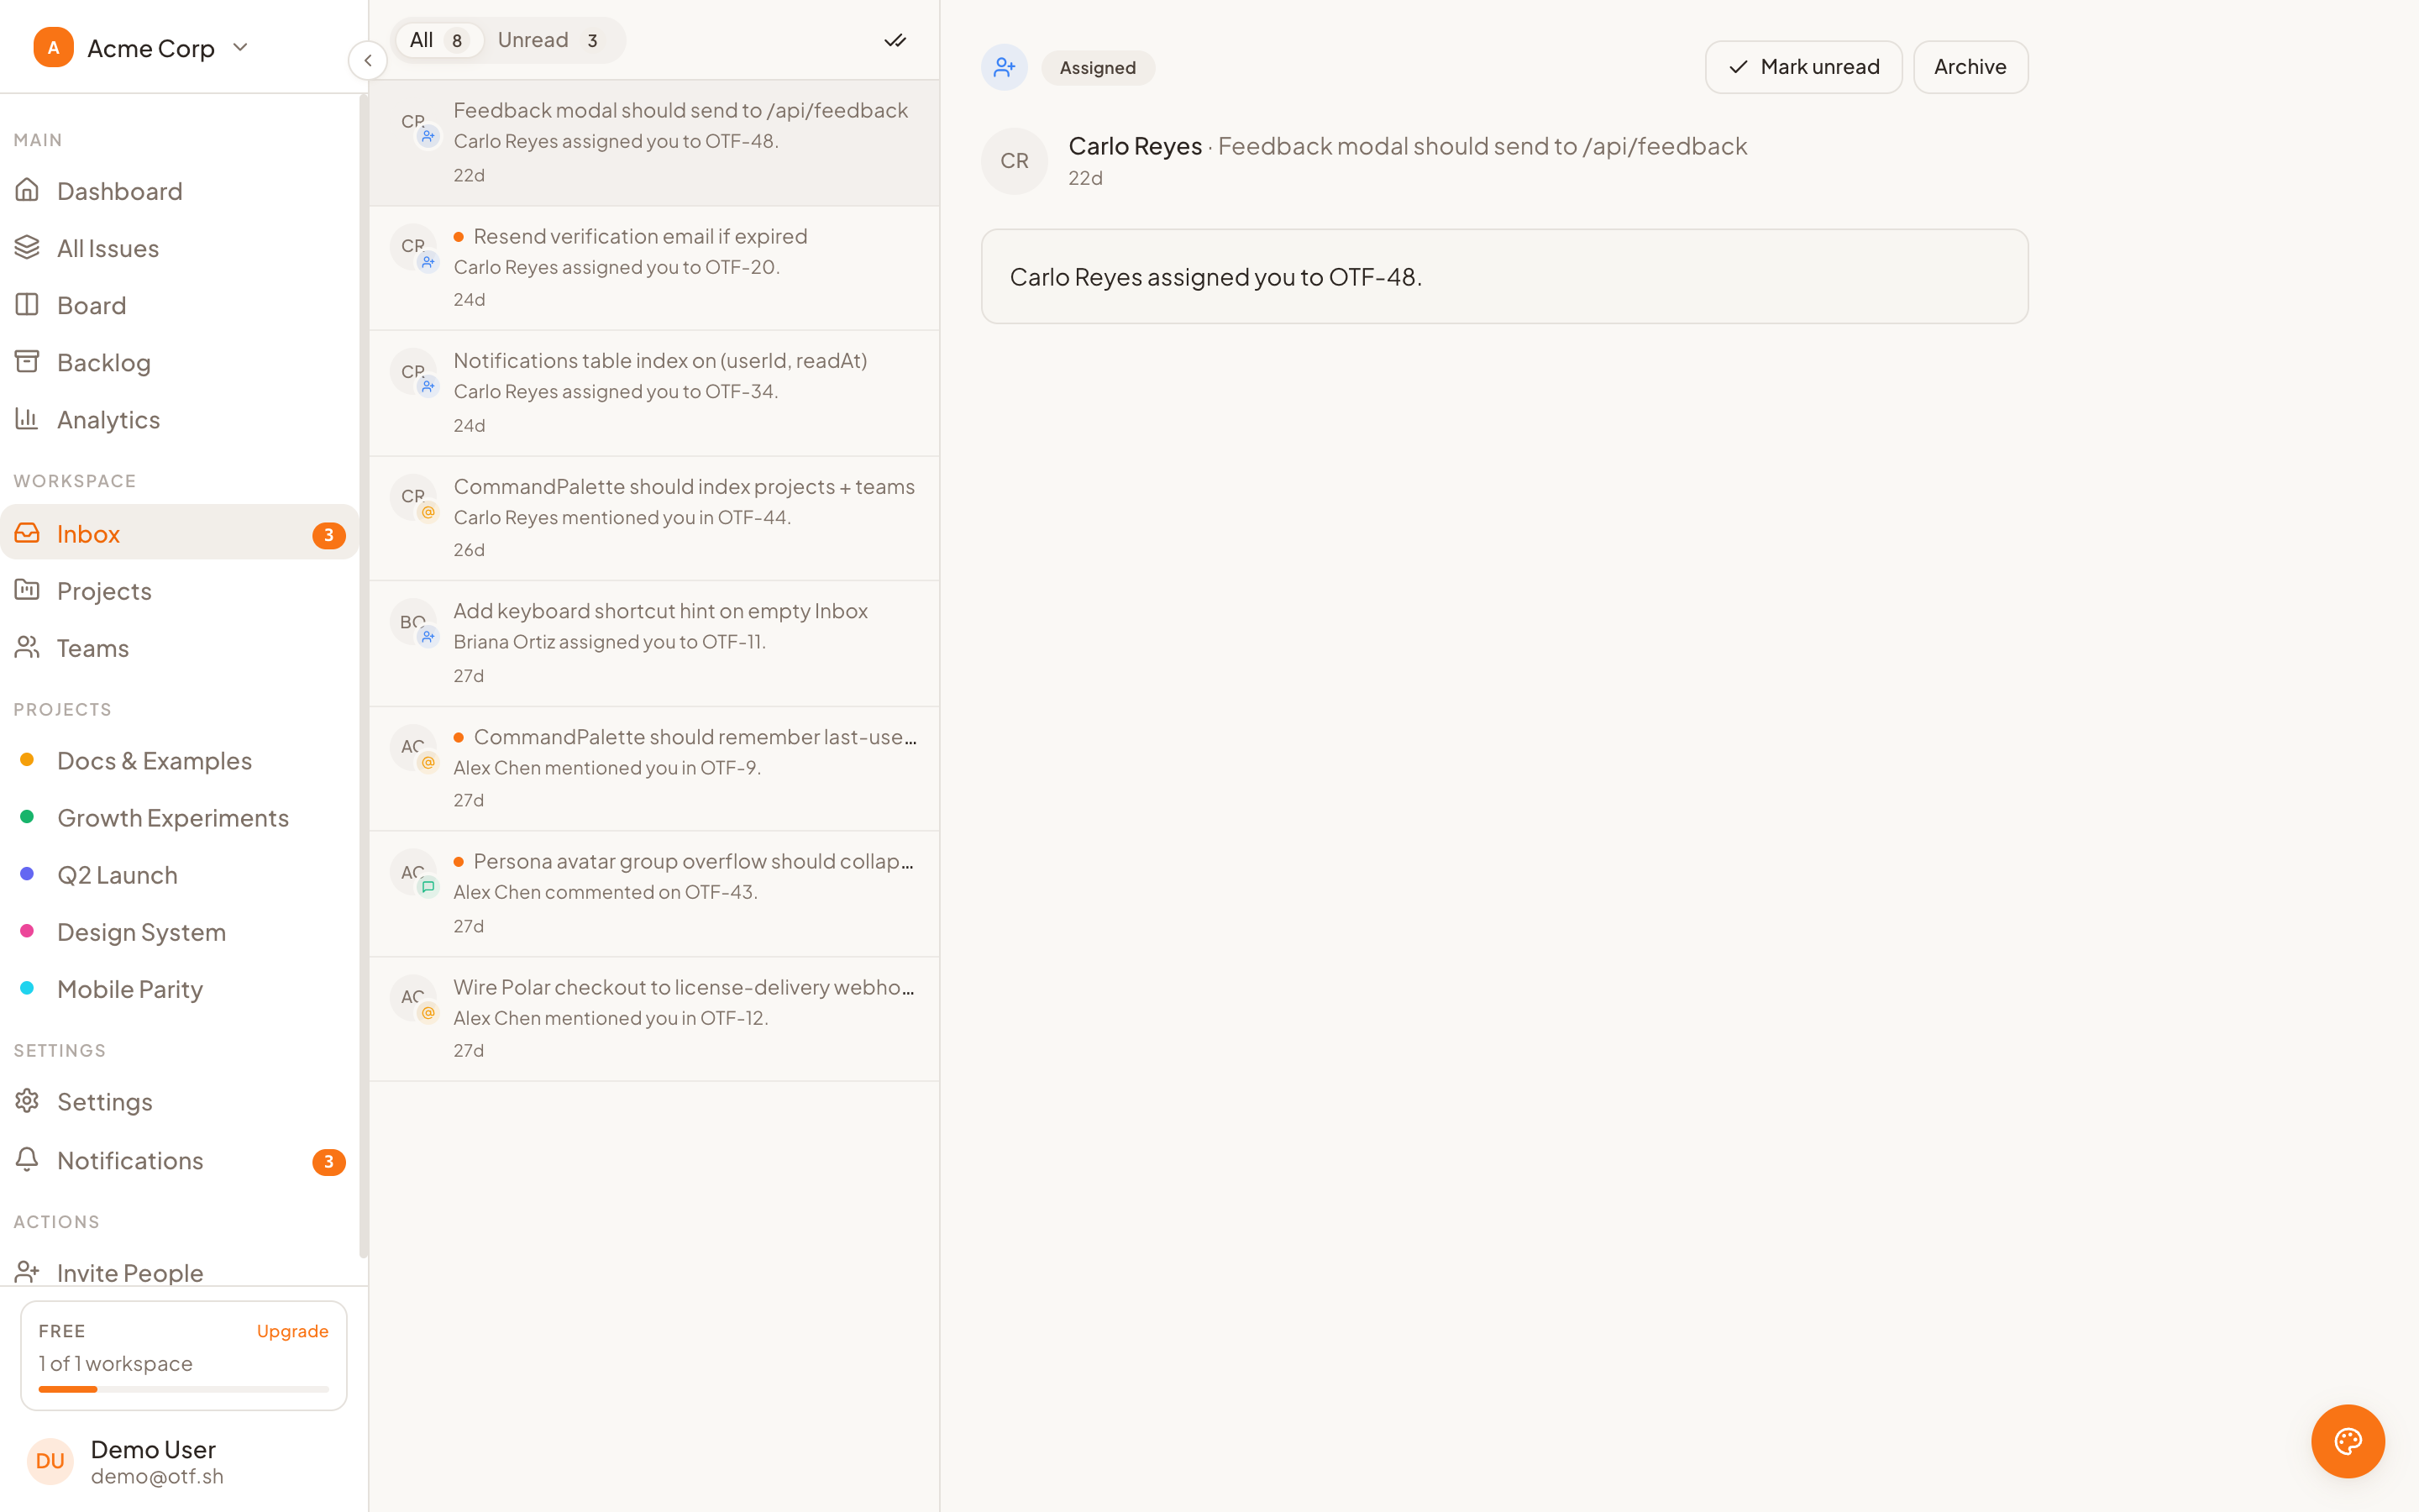The image size is (2419, 1512).
Task: Click the orange 3 badge on Inbox
Action: pyautogui.click(x=329, y=535)
